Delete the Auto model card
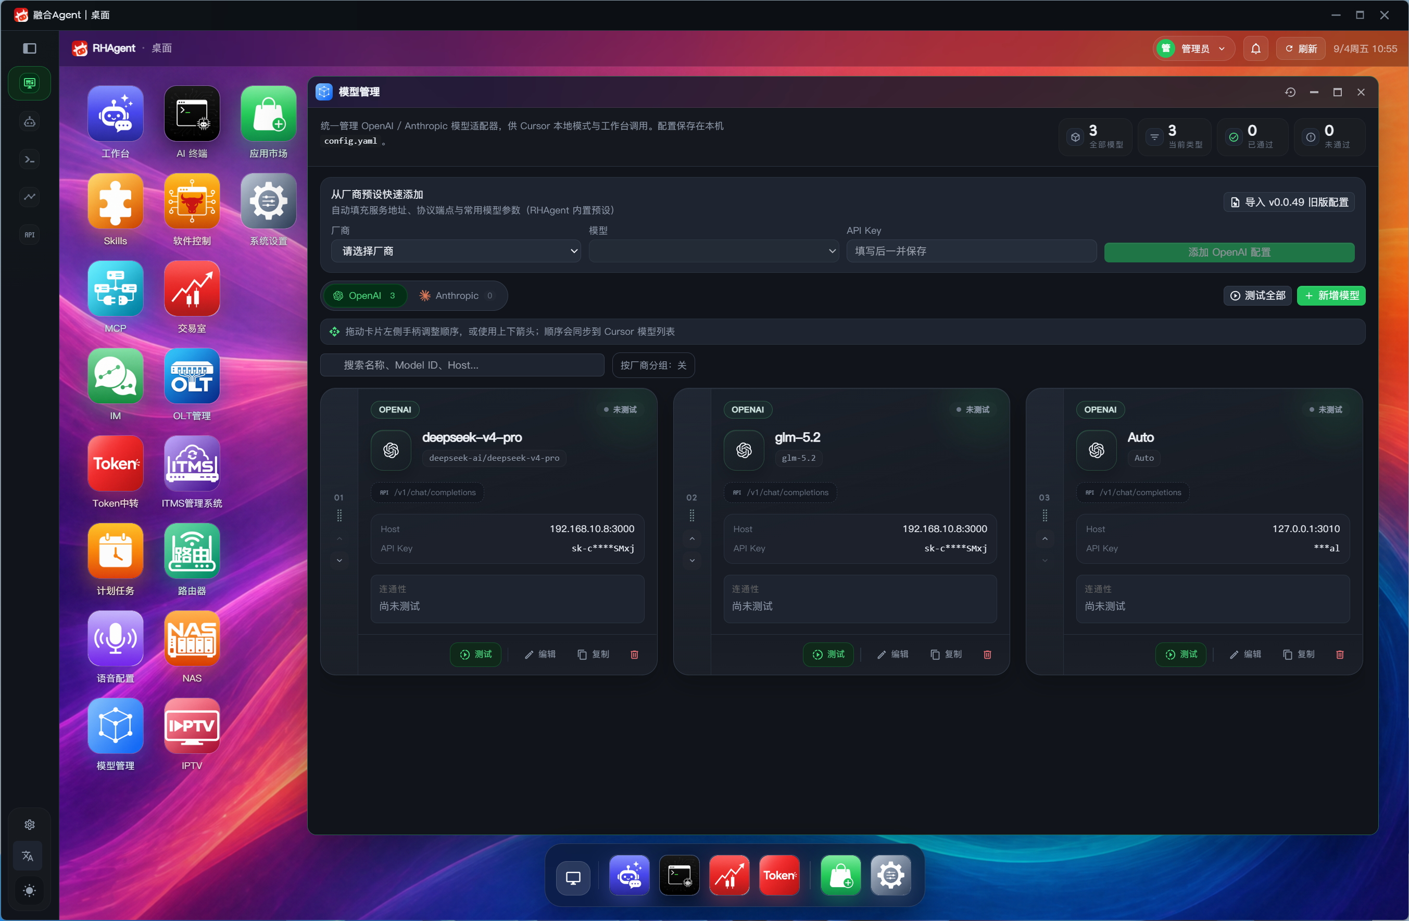This screenshot has width=1409, height=921. pos(1340,654)
